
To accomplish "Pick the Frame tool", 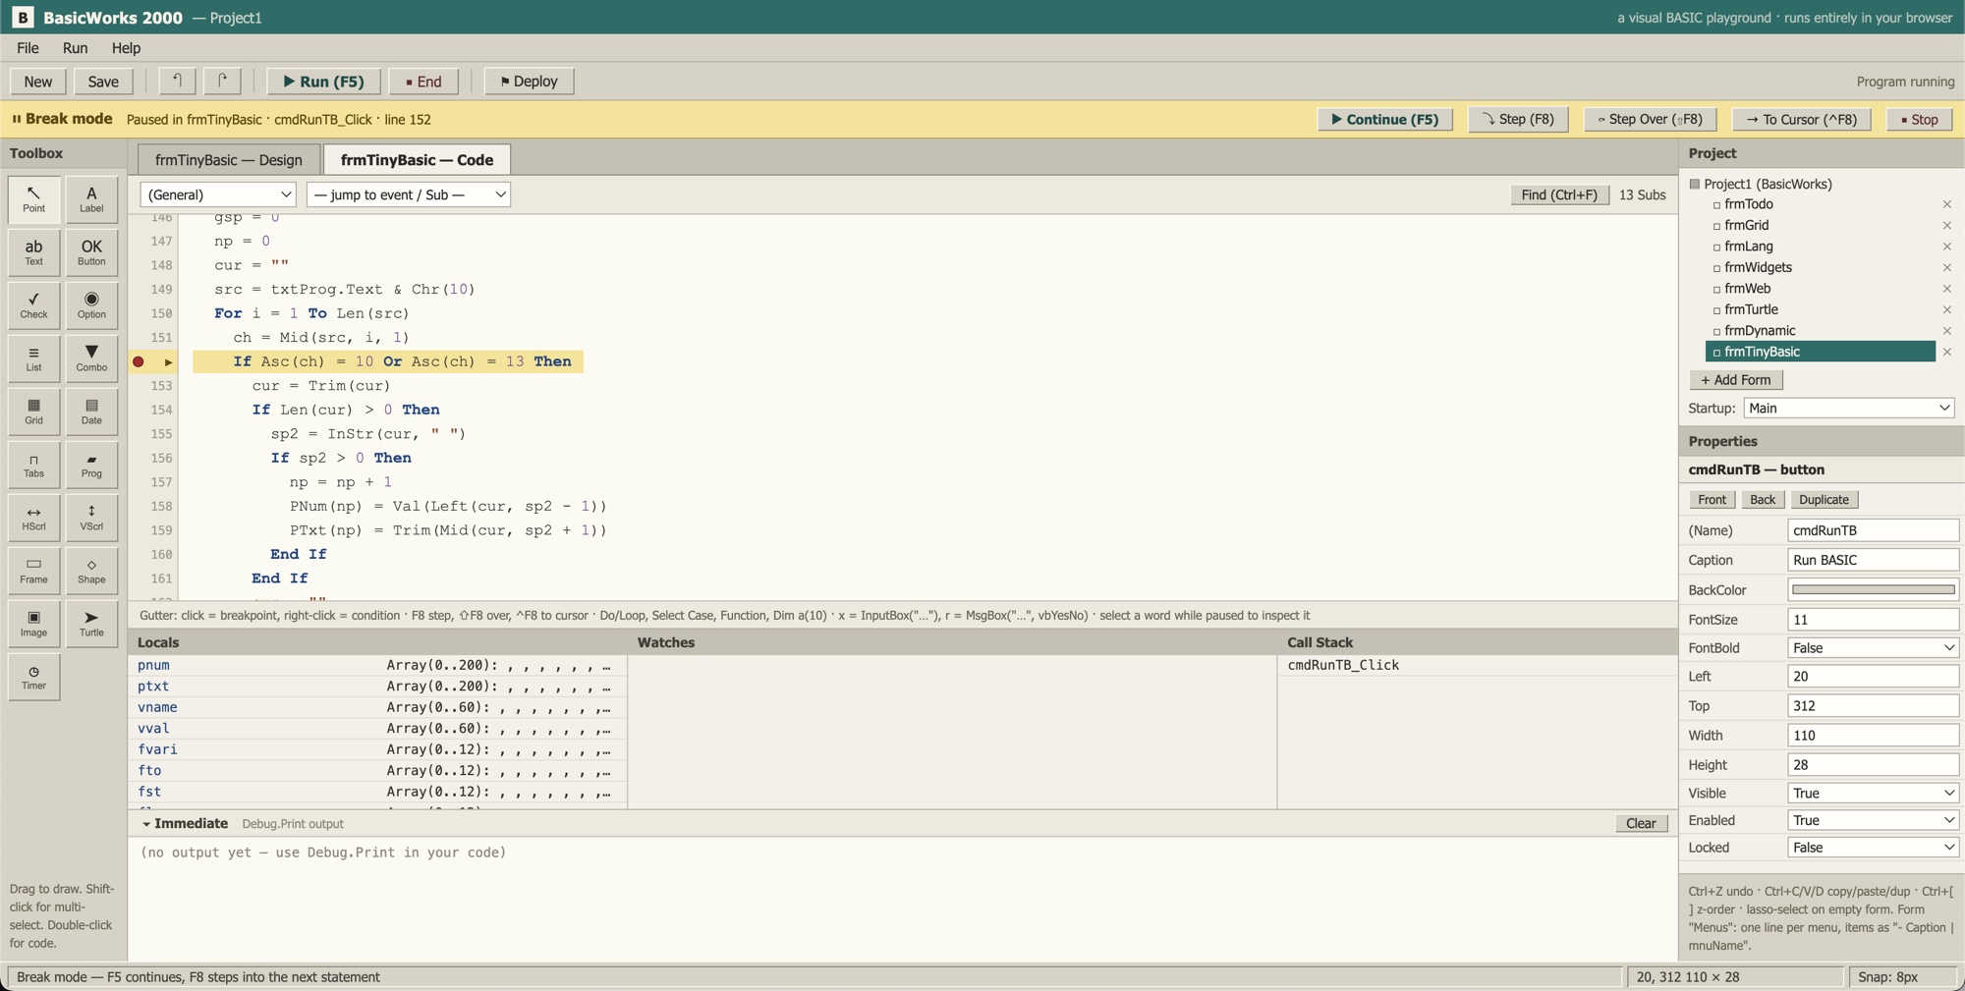I will pos(33,571).
